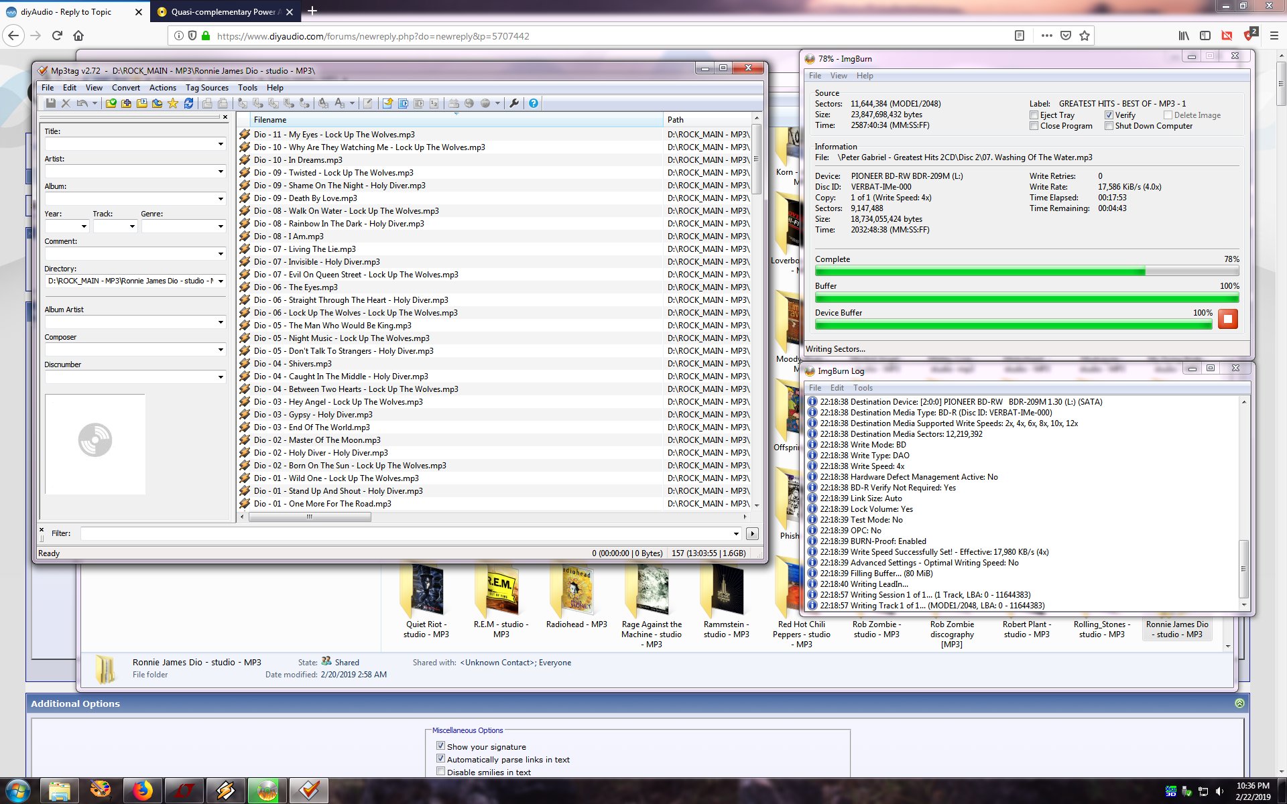Click the Actions 'A' icon in Mp3tag toolbar
The height and width of the screenshot is (804, 1287).
tap(340, 103)
